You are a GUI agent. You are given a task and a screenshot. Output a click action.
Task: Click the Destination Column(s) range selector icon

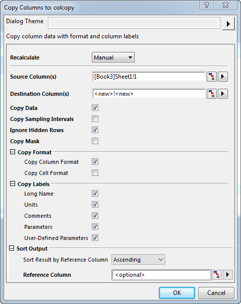pyautogui.click(x=212, y=94)
